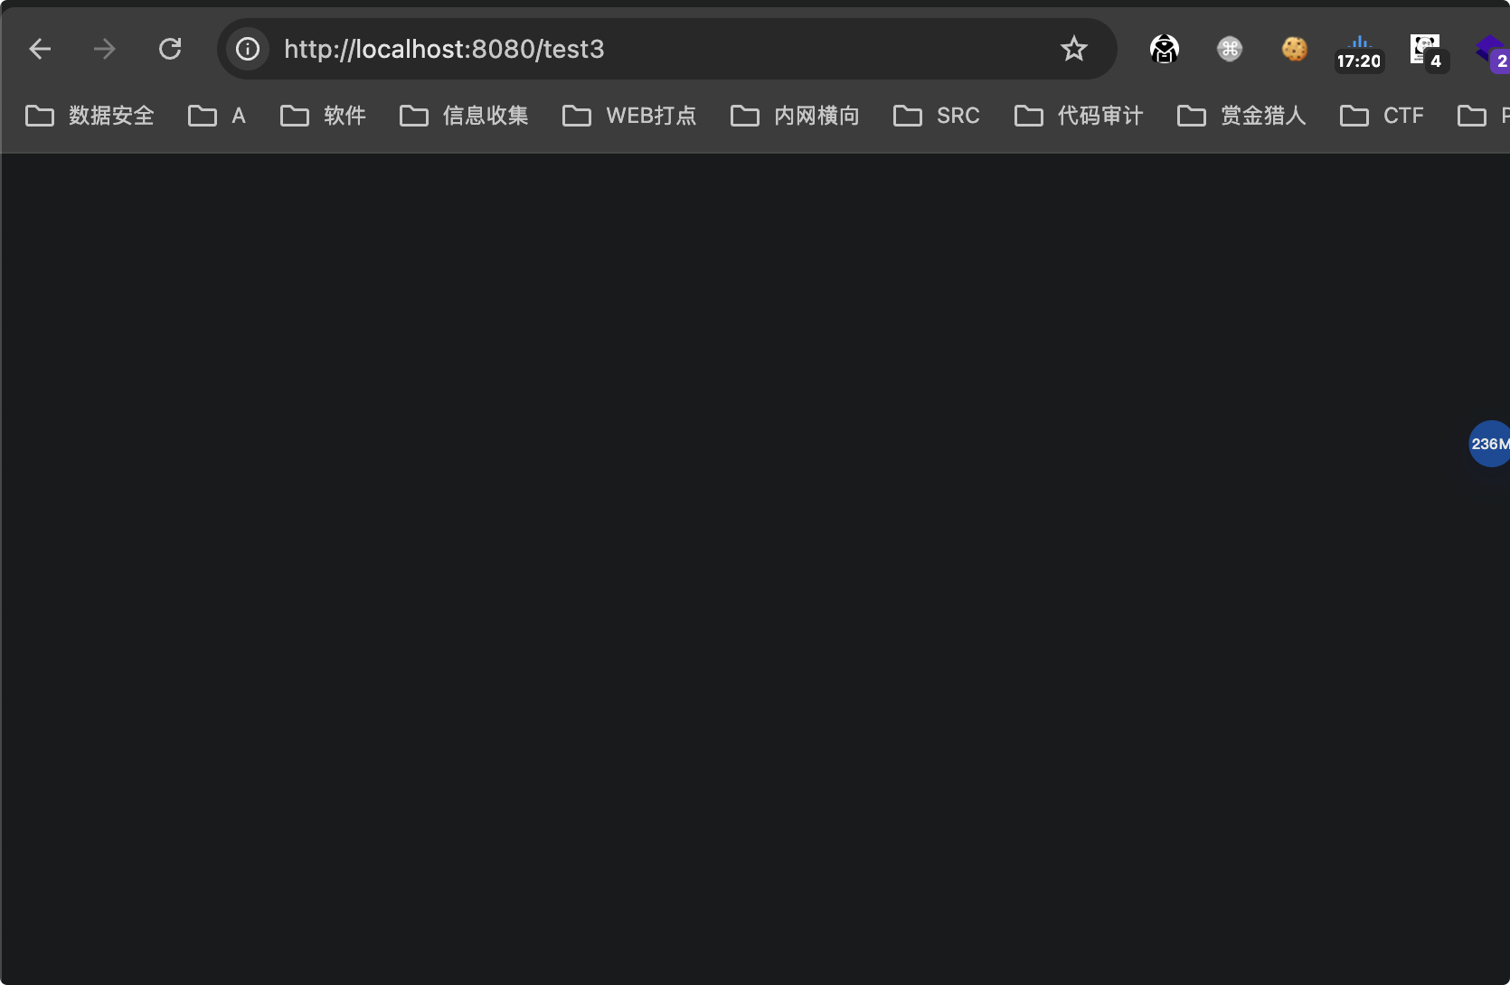
Task: Go back to previous page
Action: click(x=40, y=49)
